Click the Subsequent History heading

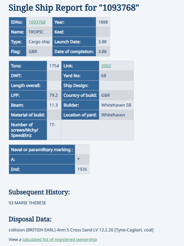coord(39,192)
